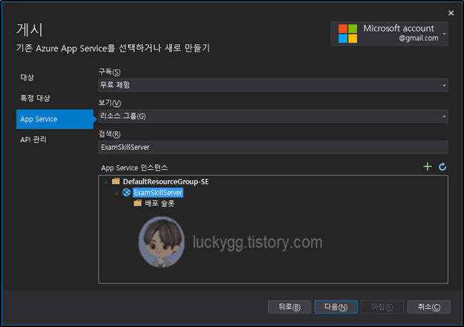Click the App Service 인스턴스 label
The width and height of the screenshot is (464, 327).
(x=134, y=168)
